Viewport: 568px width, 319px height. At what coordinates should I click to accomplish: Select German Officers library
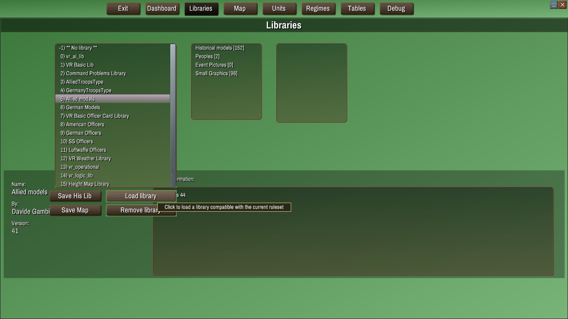pos(113,133)
